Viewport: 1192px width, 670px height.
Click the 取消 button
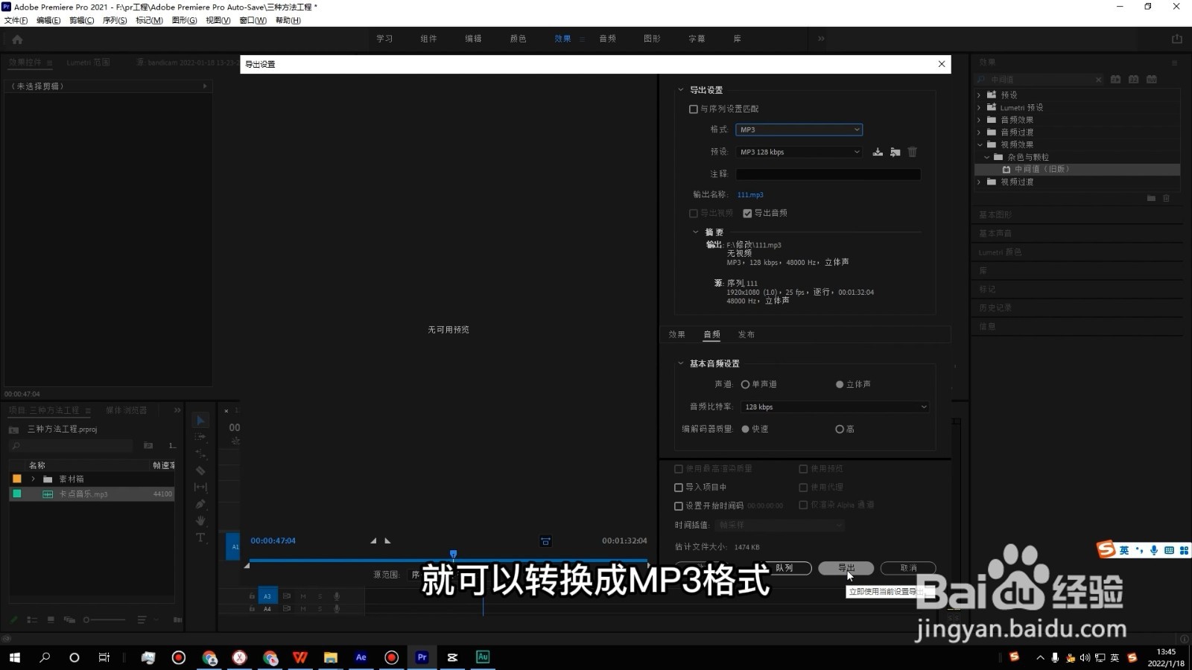click(908, 568)
